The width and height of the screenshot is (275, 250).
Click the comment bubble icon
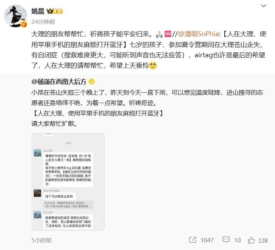coord(226,240)
